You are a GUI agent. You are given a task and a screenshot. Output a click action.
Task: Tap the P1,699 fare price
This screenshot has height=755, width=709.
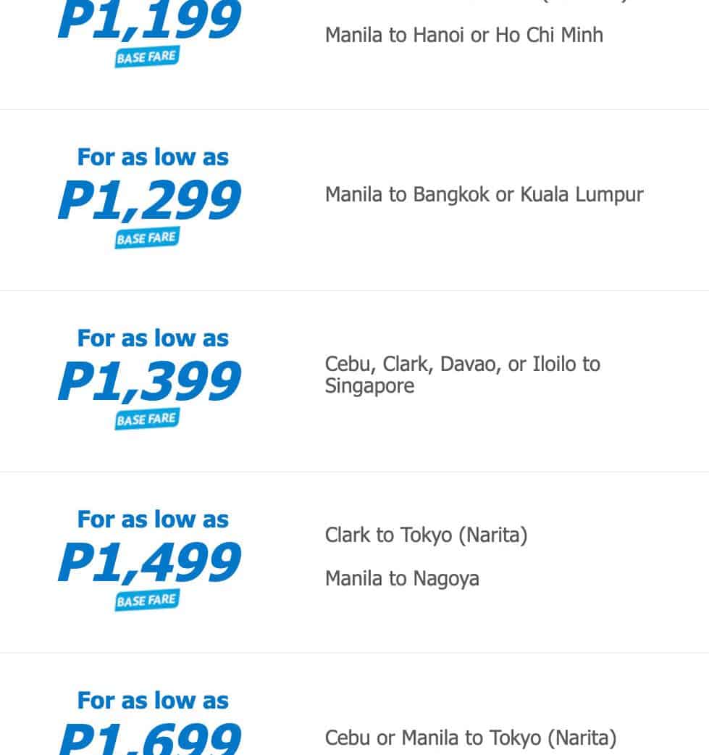coord(149,738)
